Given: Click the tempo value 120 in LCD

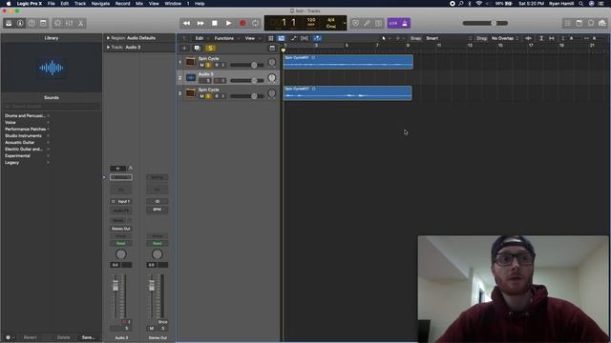Looking at the screenshot, I should (311, 20).
